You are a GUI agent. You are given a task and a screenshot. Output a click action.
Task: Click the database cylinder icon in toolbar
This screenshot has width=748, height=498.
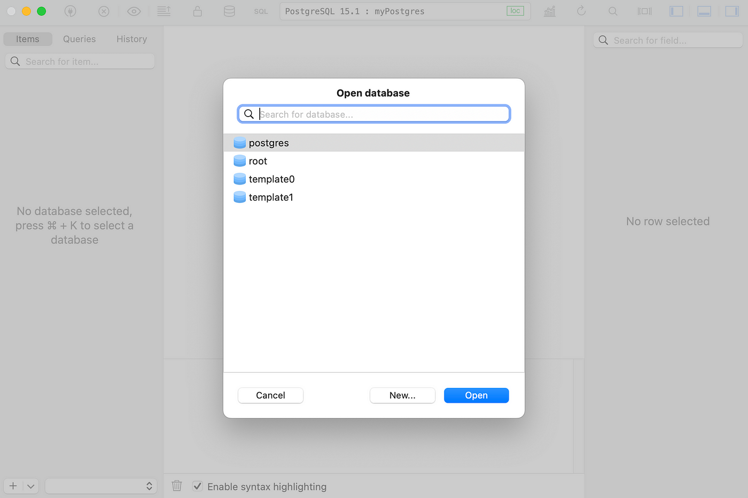(x=229, y=11)
